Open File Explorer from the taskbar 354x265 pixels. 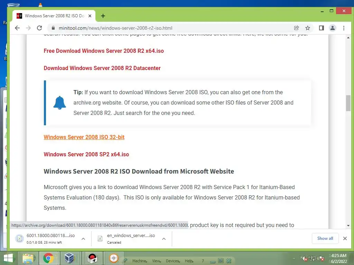(x=28, y=258)
